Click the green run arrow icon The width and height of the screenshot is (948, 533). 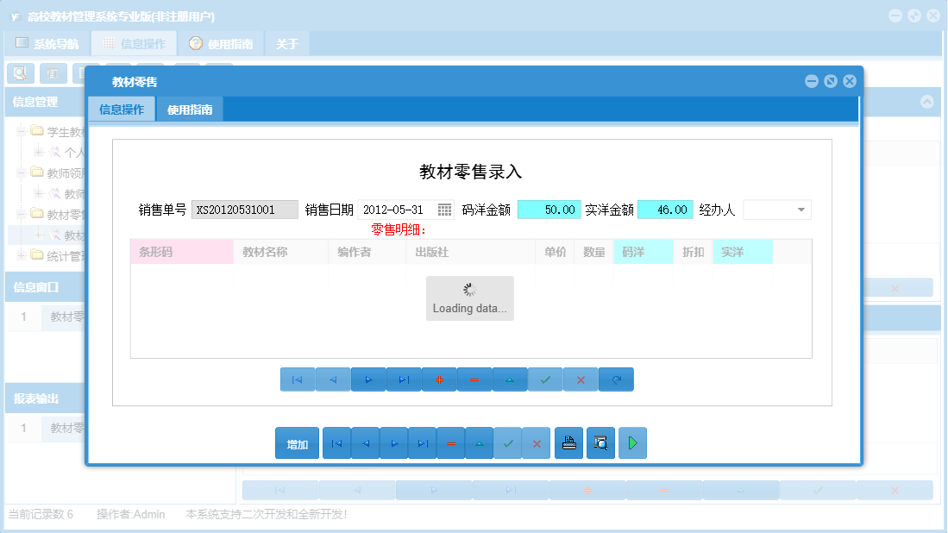632,442
